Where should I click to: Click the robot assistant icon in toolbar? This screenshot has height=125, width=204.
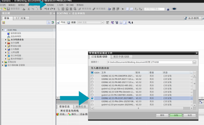click(174, 9)
